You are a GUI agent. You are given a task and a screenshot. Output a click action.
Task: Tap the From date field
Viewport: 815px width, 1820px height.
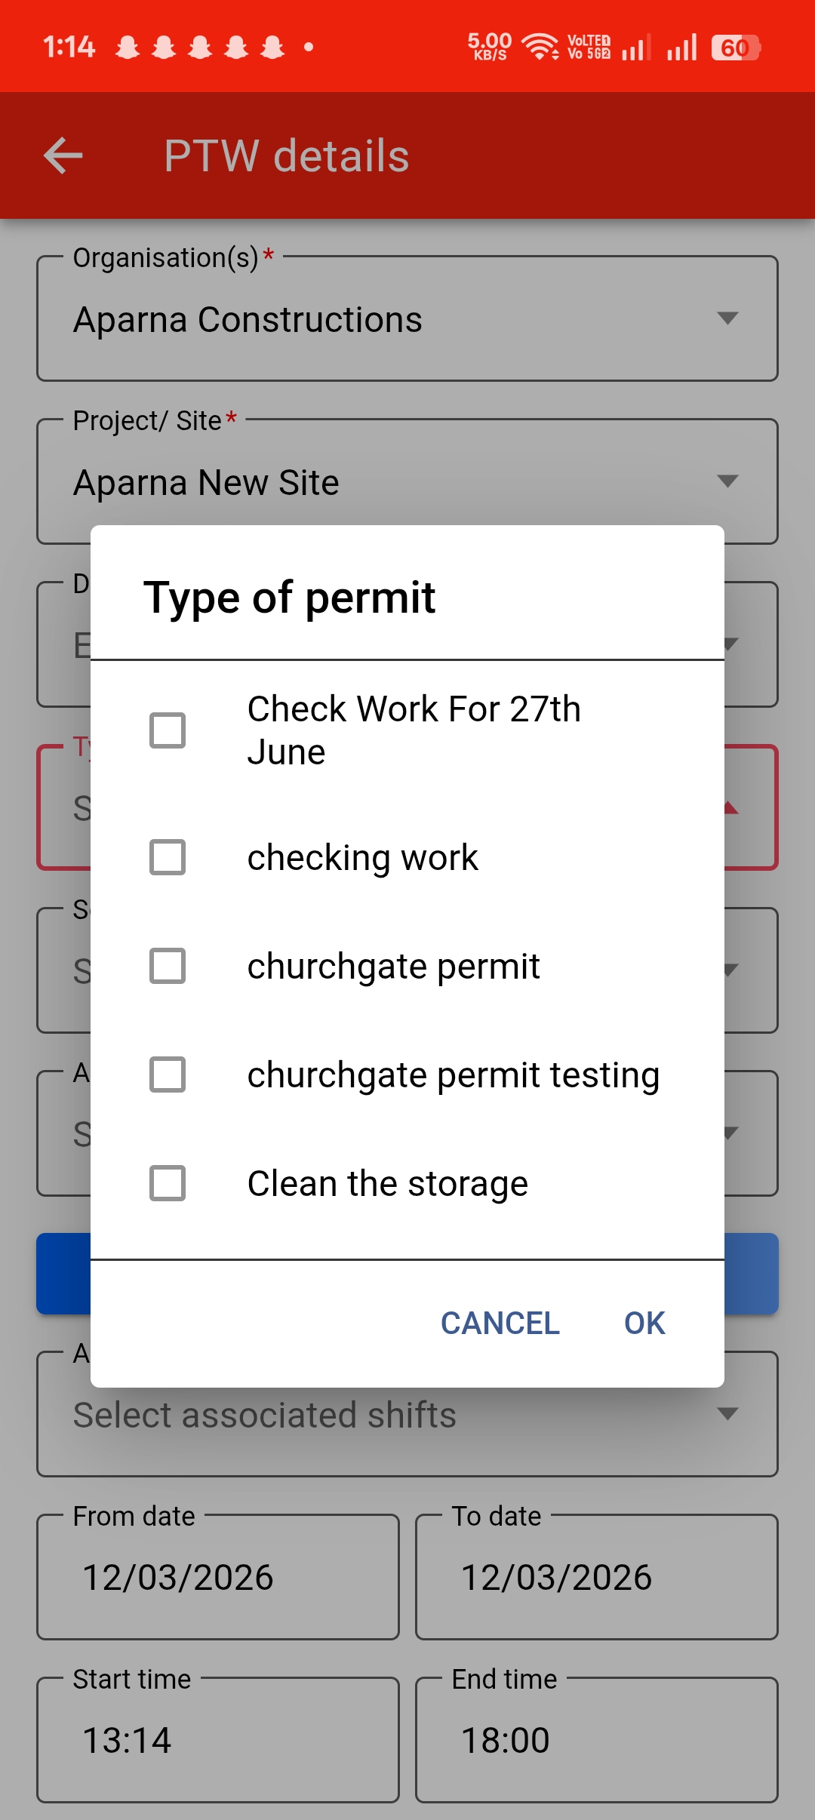[218, 1577]
